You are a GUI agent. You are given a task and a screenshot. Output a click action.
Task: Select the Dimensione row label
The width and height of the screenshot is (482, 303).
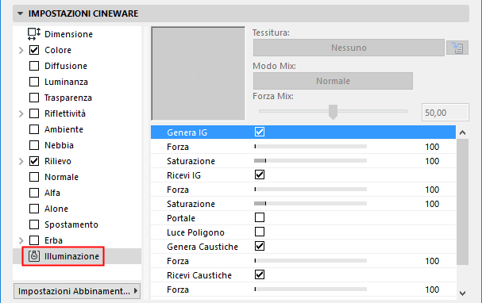click(68, 34)
